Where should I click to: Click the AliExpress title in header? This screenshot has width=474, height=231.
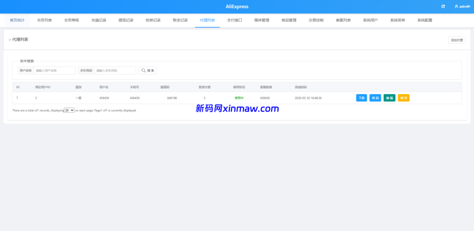click(237, 6)
